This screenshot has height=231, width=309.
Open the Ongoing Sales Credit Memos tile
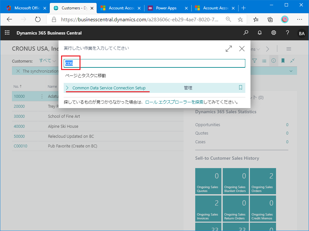coord(263,208)
